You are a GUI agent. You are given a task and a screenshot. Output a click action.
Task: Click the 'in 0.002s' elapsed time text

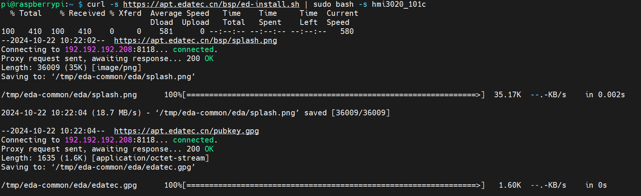pyautogui.click(x=605, y=95)
